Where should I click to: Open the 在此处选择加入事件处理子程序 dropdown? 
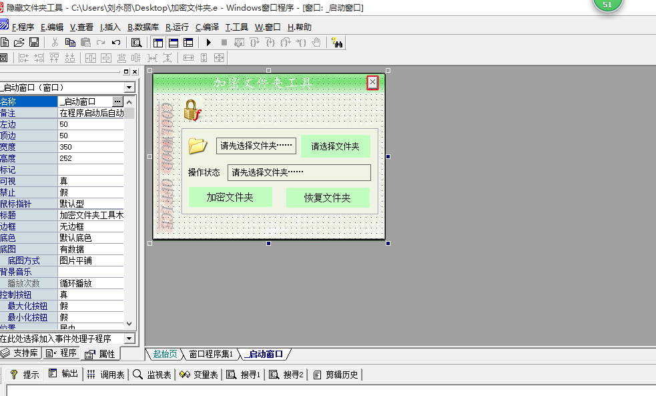tap(129, 338)
